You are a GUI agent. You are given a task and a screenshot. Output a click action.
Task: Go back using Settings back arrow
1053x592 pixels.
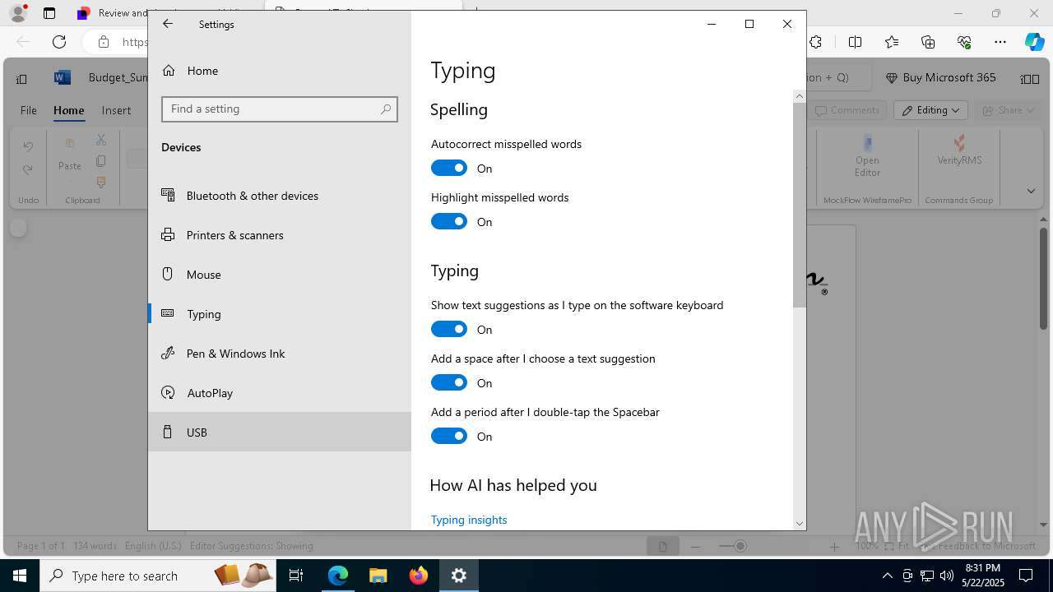[x=168, y=24]
